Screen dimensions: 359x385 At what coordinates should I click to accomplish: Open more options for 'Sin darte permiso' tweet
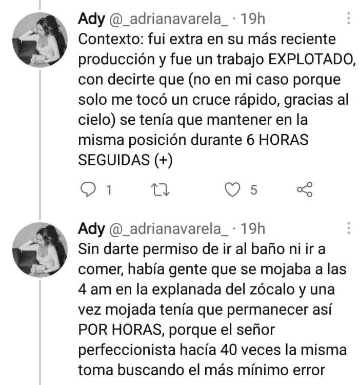click(x=348, y=228)
